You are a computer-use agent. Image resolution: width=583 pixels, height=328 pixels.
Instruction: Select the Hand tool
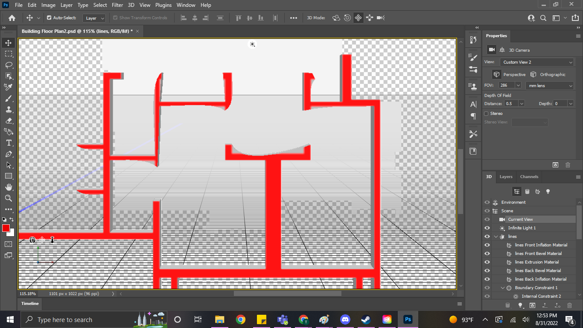(9, 187)
